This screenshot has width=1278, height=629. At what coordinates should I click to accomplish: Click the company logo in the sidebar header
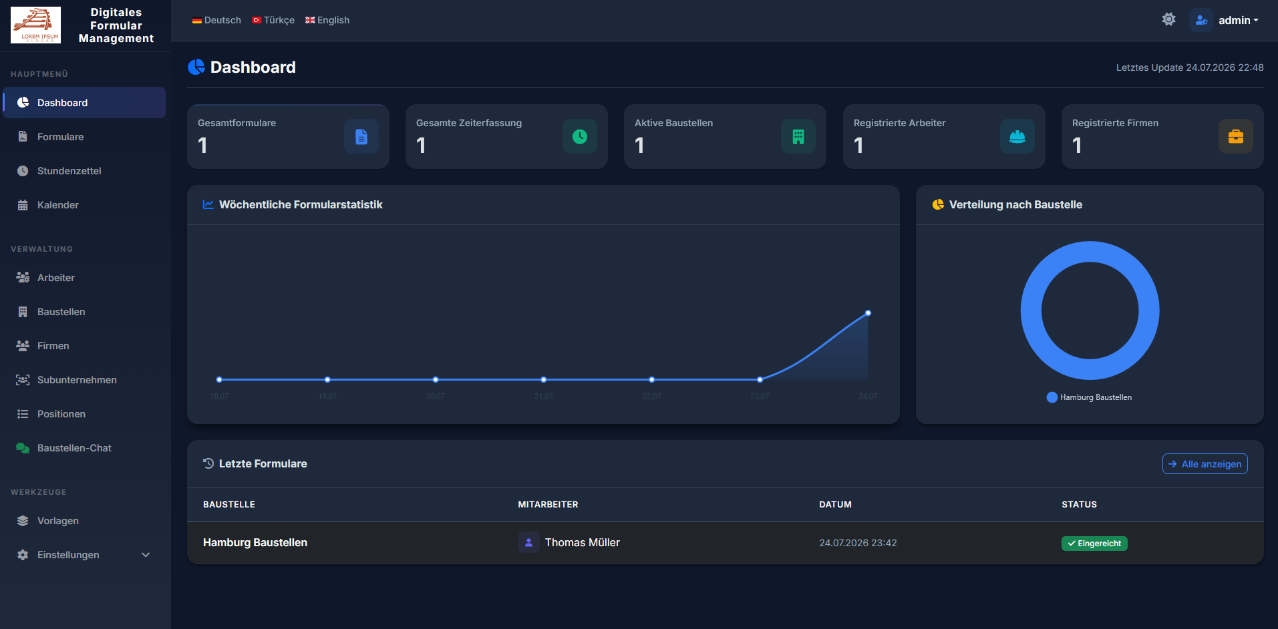point(35,25)
